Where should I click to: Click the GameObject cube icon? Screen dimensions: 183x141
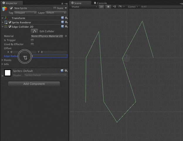(x=5, y=9)
